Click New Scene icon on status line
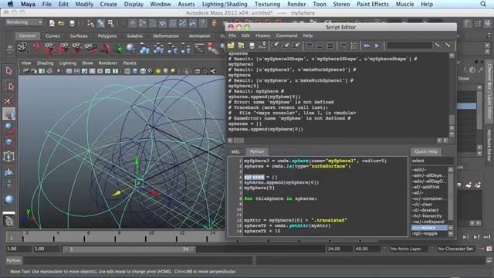 [x=52, y=23]
